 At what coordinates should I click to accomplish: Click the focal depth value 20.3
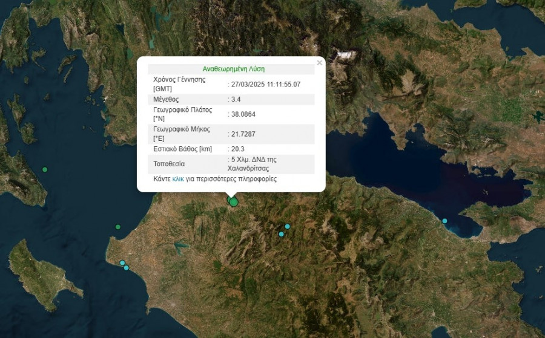tap(237, 149)
